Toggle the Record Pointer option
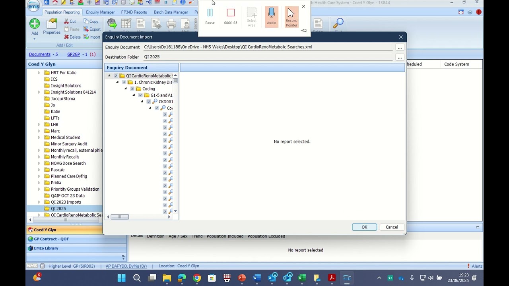 click(291, 17)
